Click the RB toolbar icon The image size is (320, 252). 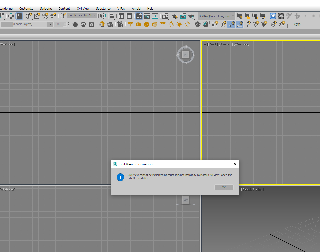[x=273, y=16]
